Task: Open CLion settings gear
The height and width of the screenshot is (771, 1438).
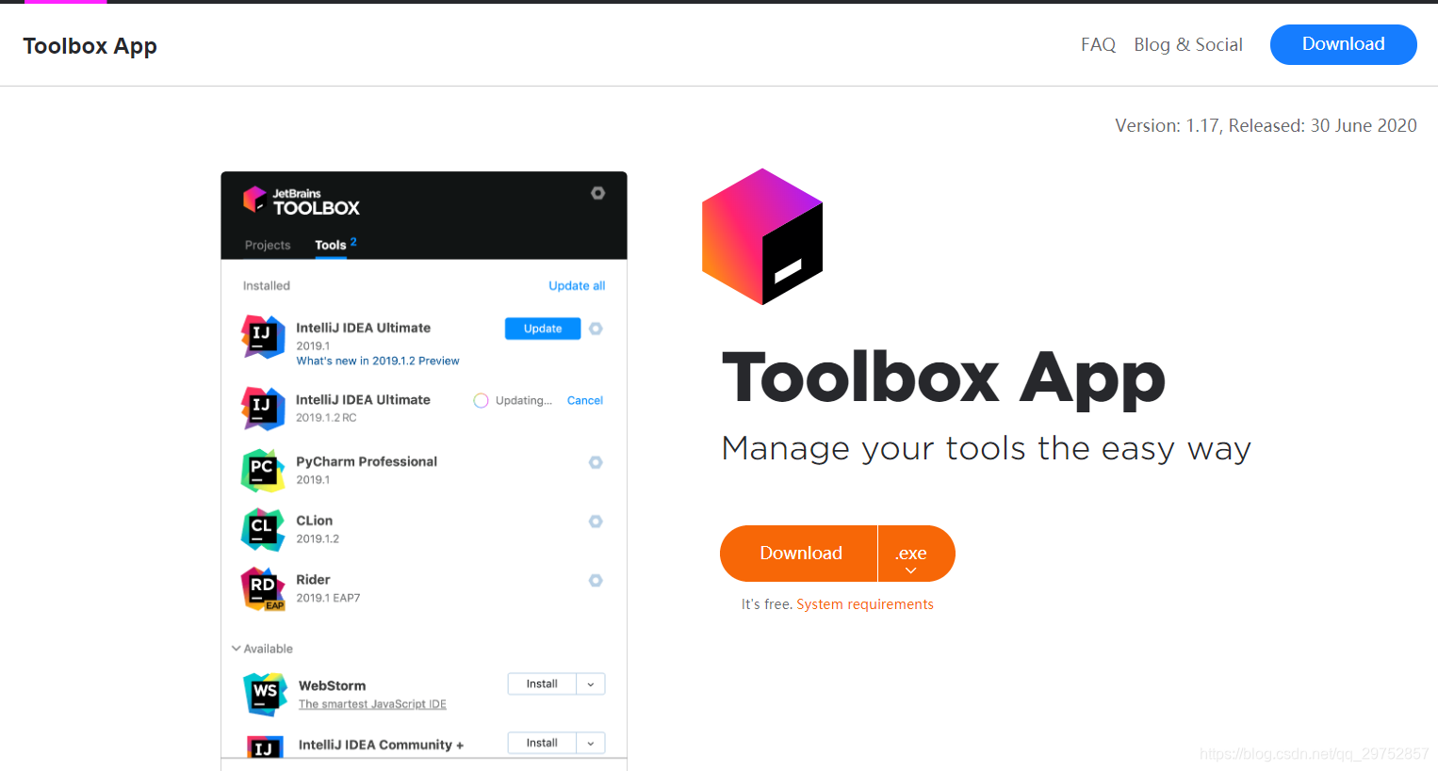Action: pyautogui.click(x=596, y=522)
